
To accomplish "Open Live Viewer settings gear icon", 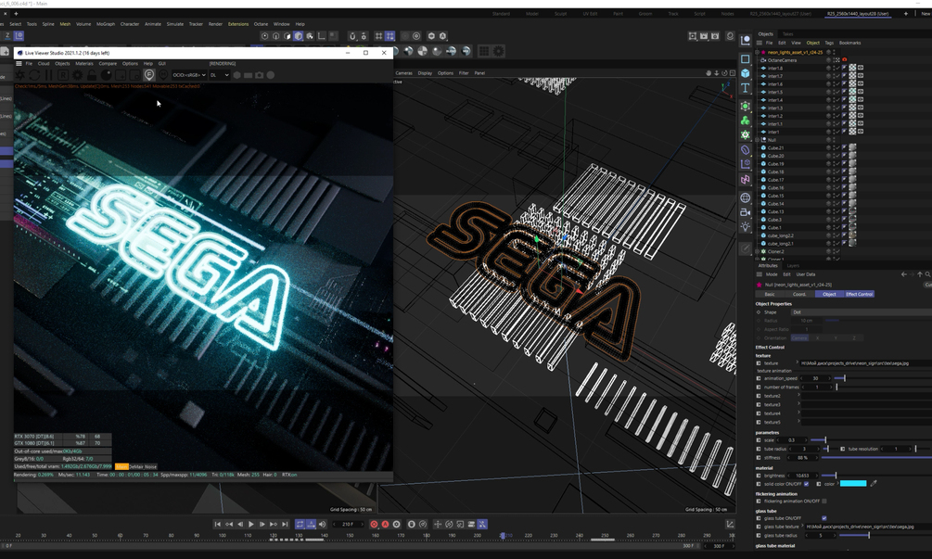I will point(77,75).
